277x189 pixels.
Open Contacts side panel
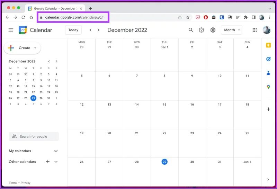pos(268,73)
